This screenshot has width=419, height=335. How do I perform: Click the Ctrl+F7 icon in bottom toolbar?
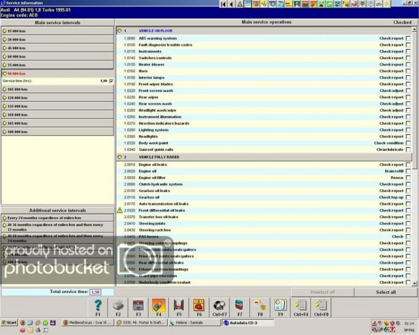(x=219, y=305)
